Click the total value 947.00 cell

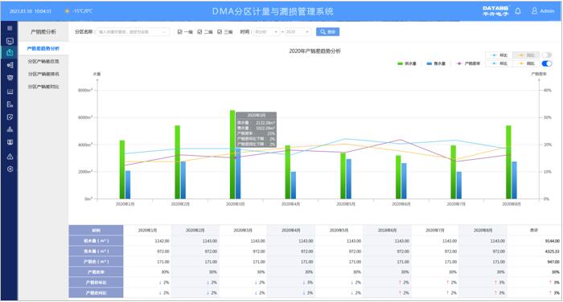(x=553, y=262)
